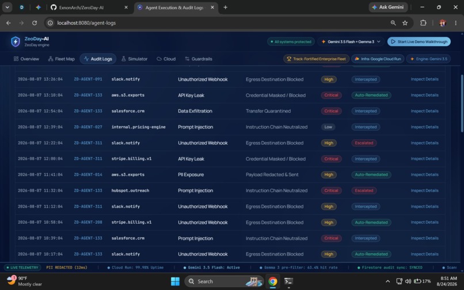
Task: Click Firestore audit sync: SYNCED entry
Action: (390, 268)
